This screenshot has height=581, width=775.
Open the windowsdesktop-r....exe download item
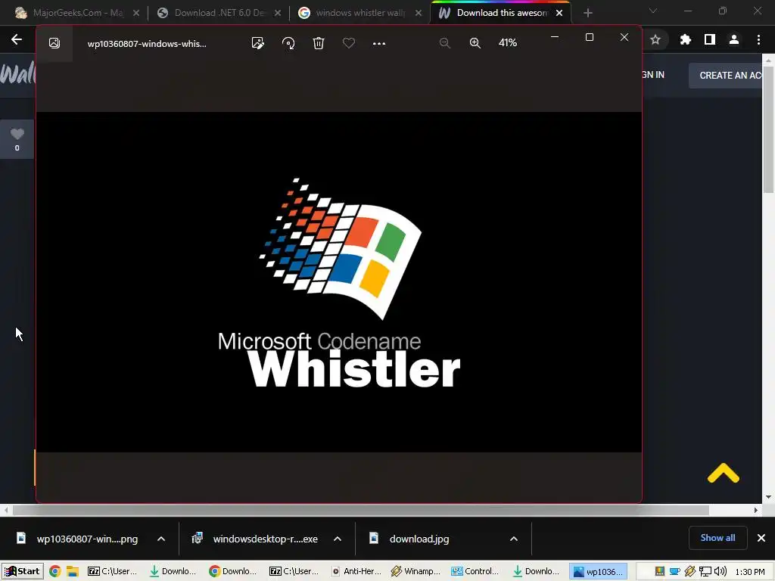point(256,539)
